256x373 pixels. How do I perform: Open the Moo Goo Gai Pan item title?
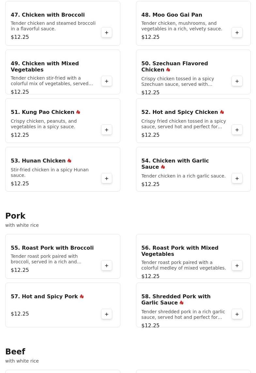pos(172,15)
